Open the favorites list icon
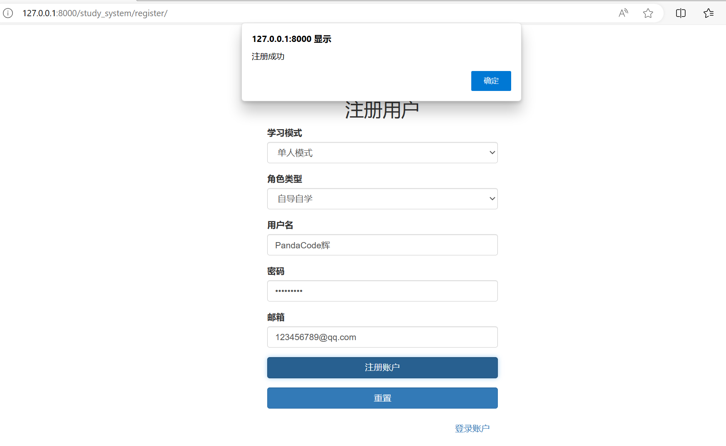This screenshot has width=726, height=446. [x=709, y=13]
